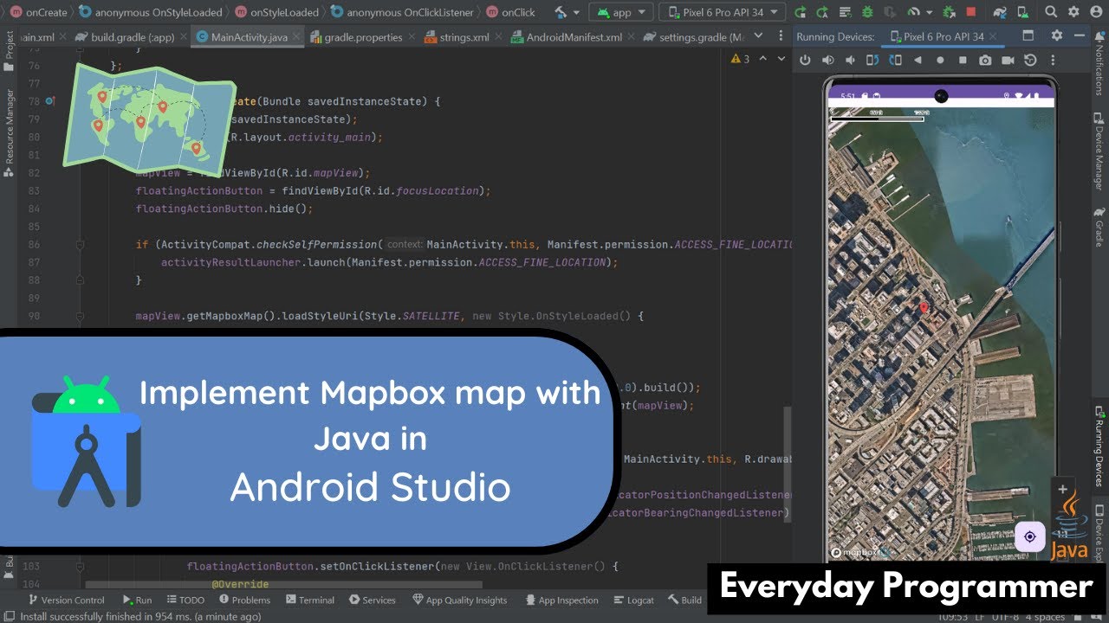Open the Run tool window
This screenshot has width=1109, height=623.
click(x=137, y=600)
